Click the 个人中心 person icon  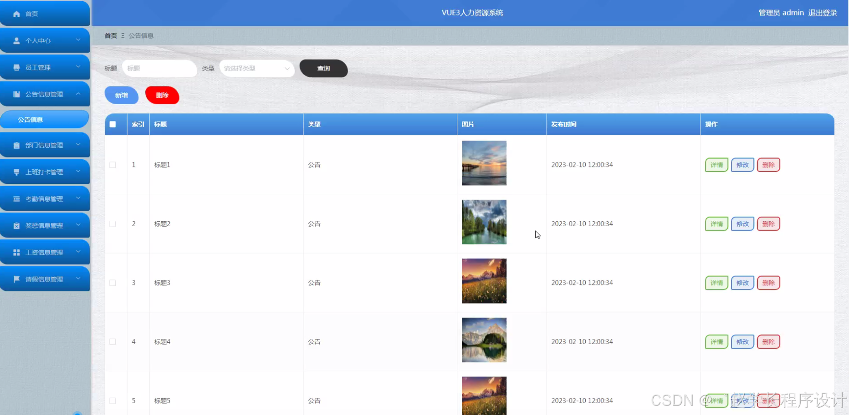(x=16, y=40)
